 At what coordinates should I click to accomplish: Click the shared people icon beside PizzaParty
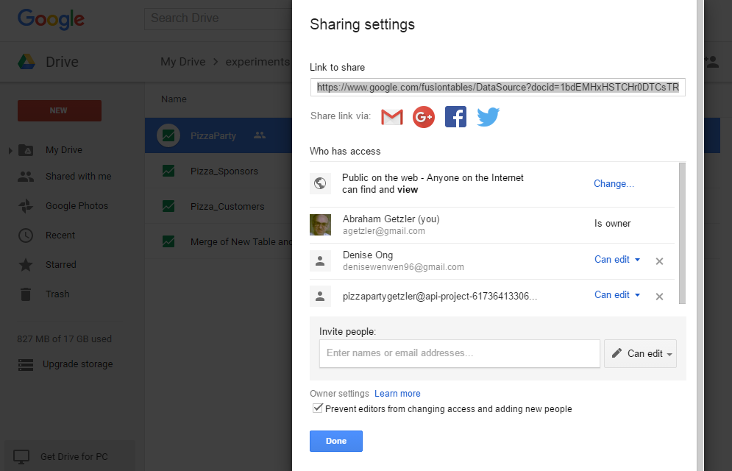tap(260, 135)
